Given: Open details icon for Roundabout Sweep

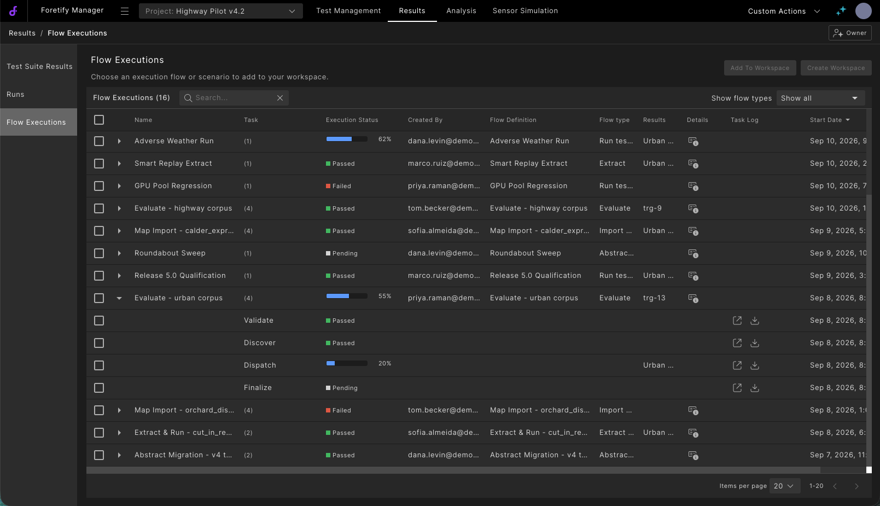Looking at the screenshot, I should pyautogui.click(x=693, y=253).
